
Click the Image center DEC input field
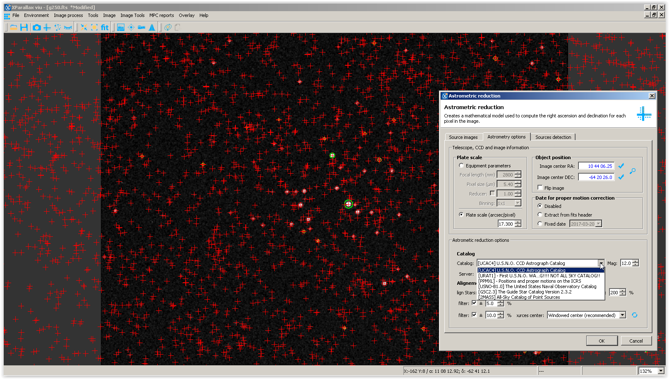(596, 177)
